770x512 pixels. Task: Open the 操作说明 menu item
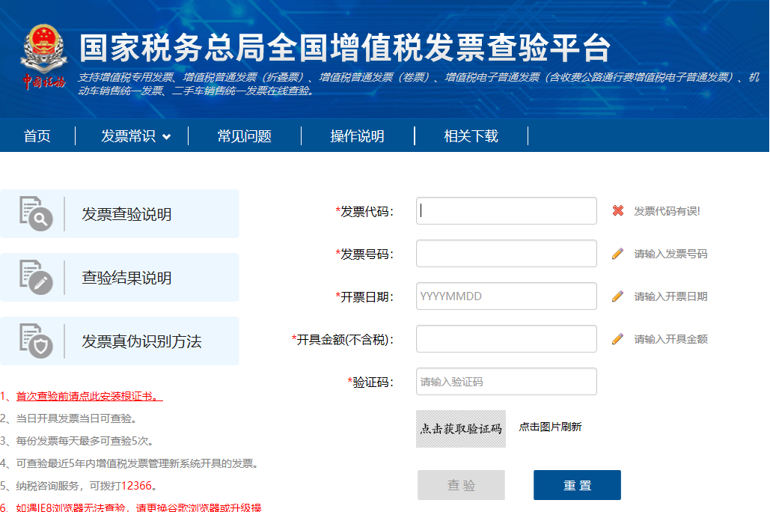click(x=358, y=136)
